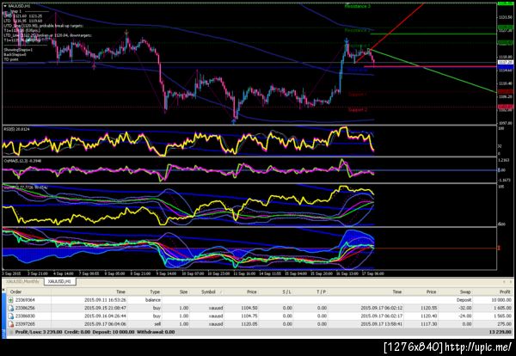The image size is (516, 356).
Task: Click swap value -32.00
Action: tap(465, 308)
